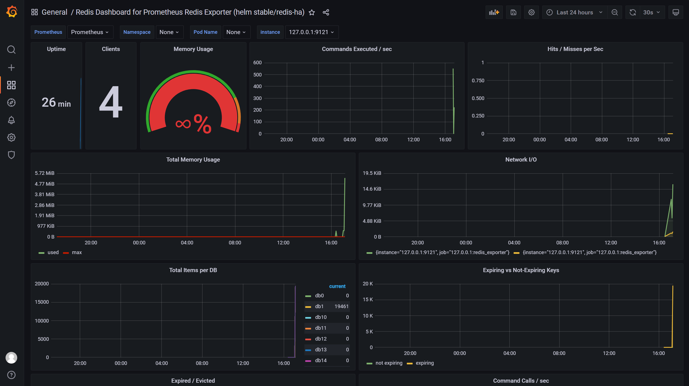
Task: Toggle db11 series in legend
Action: [x=321, y=328]
